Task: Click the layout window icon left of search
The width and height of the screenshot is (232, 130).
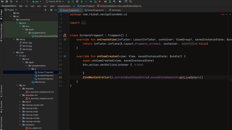Action: point(126,1)
